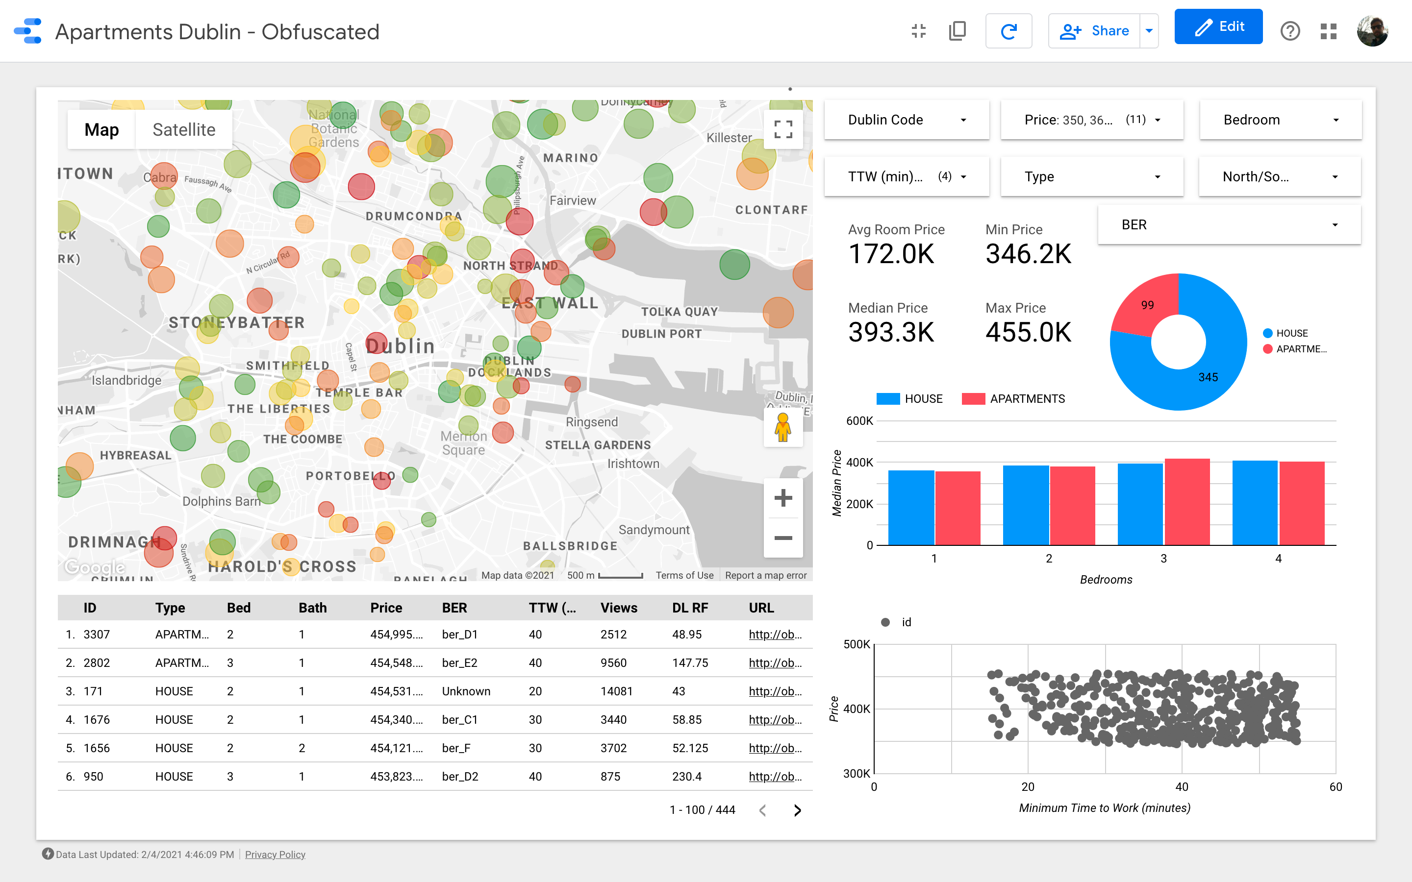Open the TTW (min) filter dropdown
Image resolution: width=1412 pixels, height=882 pixels.
click(907, 177)
